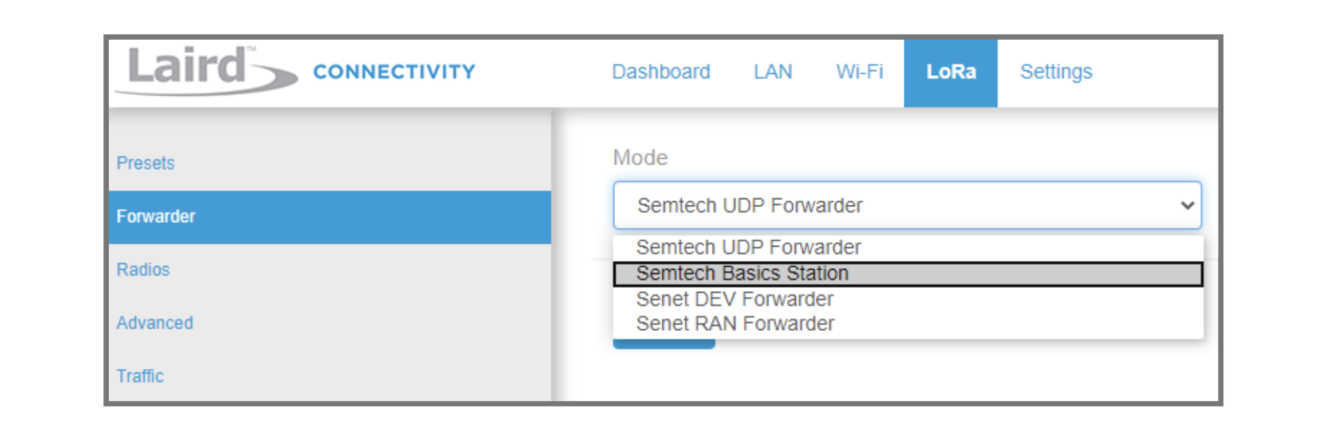Open the Advanced sidebar entry
The height and width of the screenshot is (443, 1326).
pyautogui.click(x=154, y=322)
